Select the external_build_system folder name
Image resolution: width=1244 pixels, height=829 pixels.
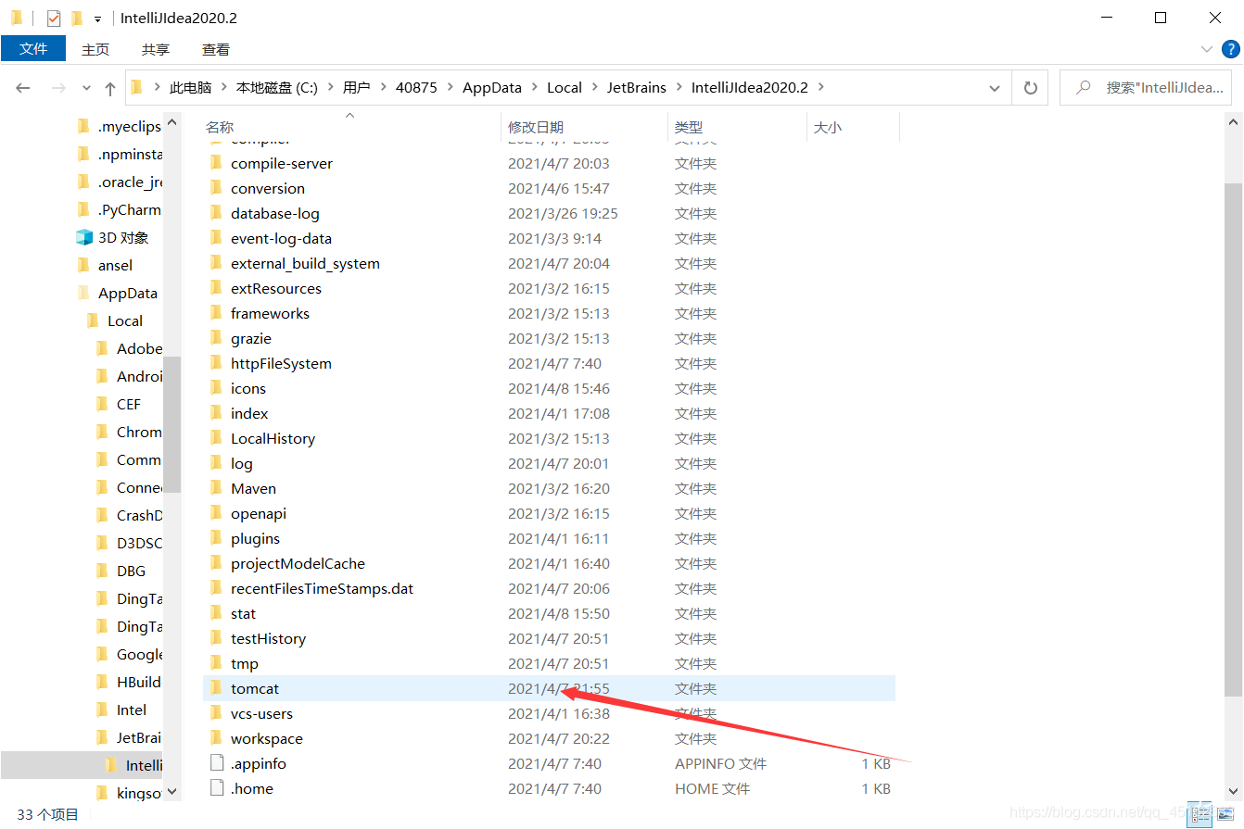coord(305,263)
